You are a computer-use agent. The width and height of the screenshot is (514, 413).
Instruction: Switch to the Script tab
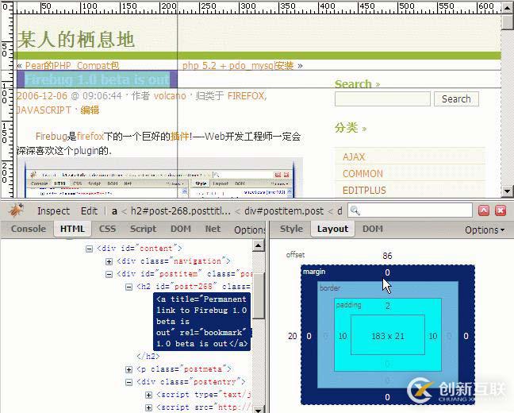tap(144, 229)
